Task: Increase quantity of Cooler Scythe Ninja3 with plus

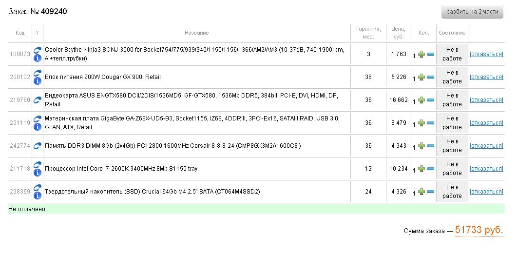Action: [421, 55]
